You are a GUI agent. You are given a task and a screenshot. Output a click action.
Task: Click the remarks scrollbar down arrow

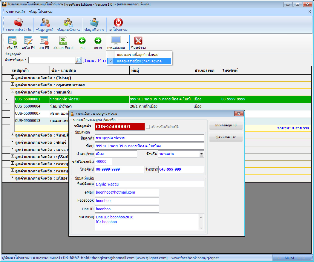coord(201,228)
